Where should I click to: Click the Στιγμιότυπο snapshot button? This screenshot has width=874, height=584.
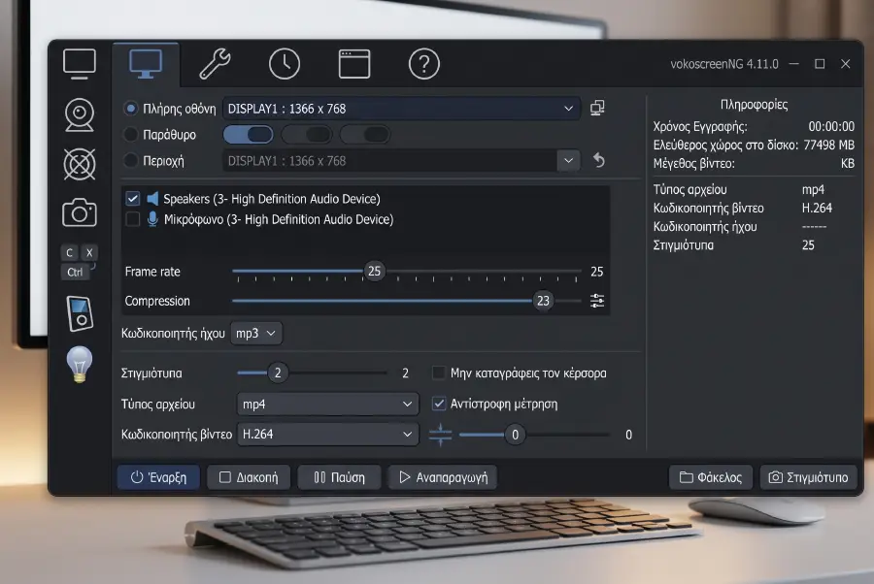pyautogui.click(x=808, y=477)
